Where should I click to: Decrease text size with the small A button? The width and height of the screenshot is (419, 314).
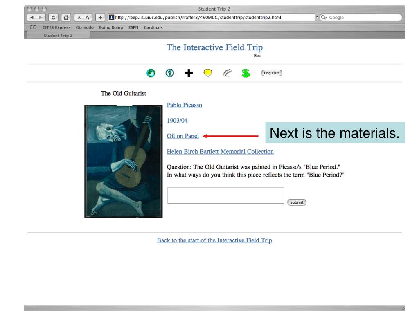pos(79,17)
